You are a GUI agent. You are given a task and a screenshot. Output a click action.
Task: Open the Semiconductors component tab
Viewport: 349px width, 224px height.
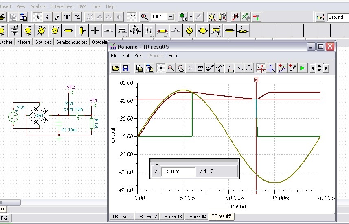tap(72, 42)
